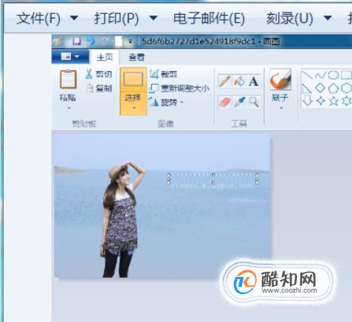Open the Paint application menu button

(70, 57)
